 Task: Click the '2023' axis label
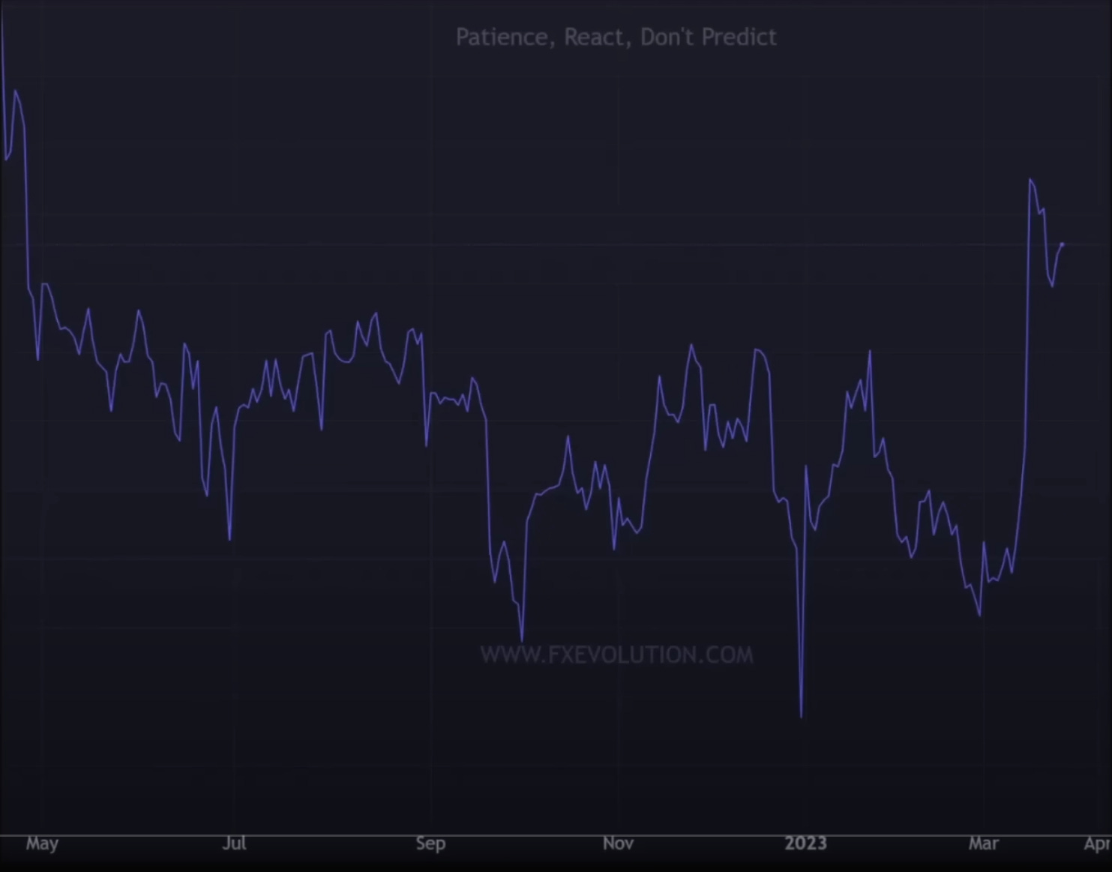805,844
